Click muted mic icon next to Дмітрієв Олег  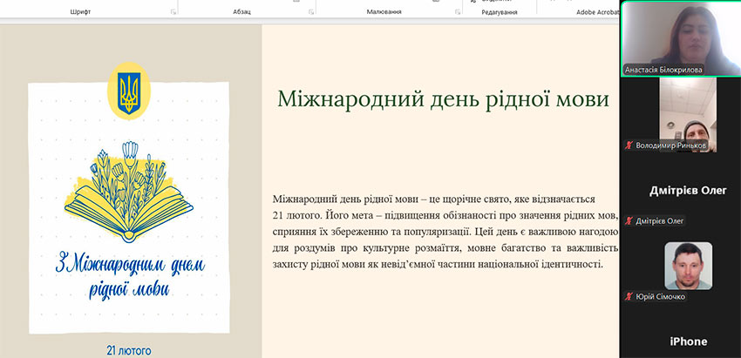pyautogui.click(x=629, y=221)
